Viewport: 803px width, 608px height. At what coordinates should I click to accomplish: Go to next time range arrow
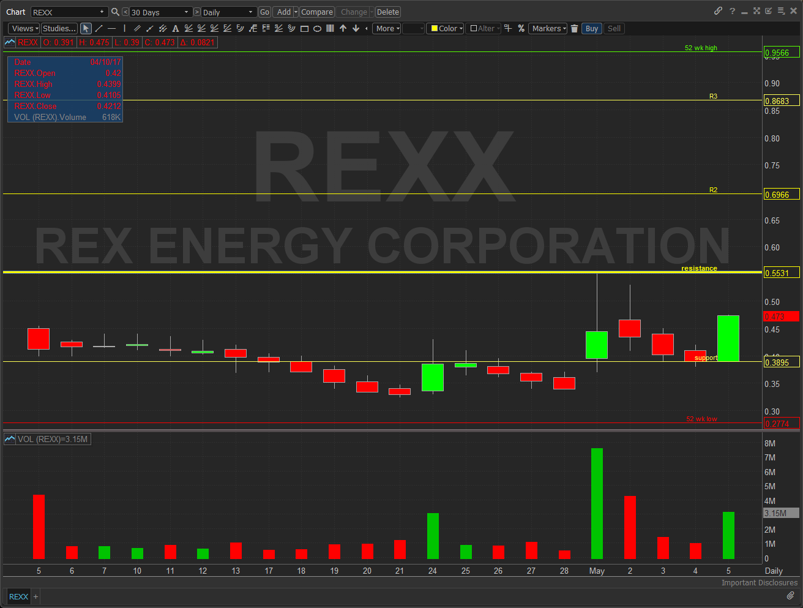click(x=197, y=12)
